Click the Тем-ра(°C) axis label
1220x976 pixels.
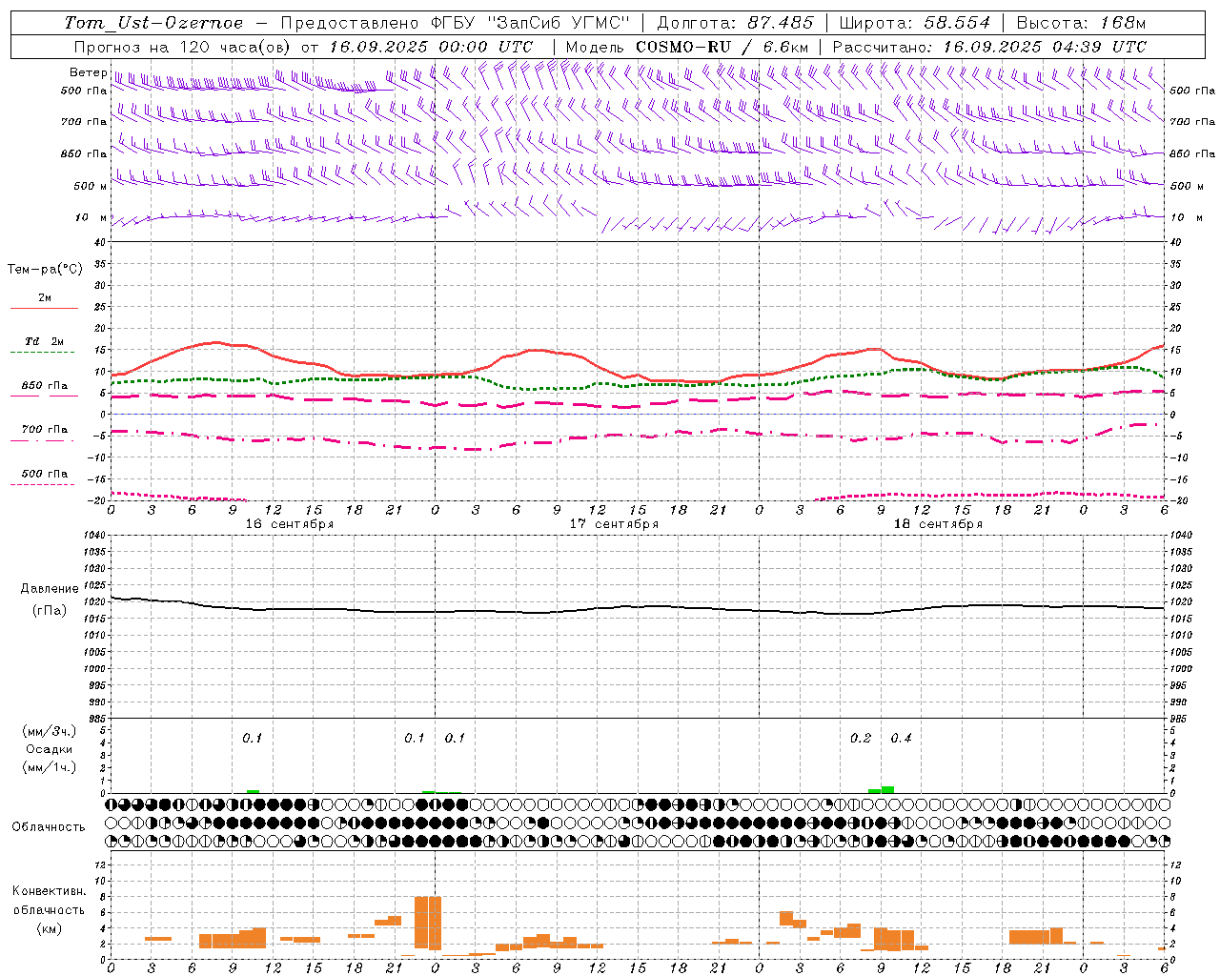click(x=45, y=269)
